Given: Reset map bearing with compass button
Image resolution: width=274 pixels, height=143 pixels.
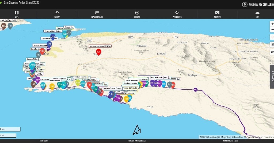Looking at the screenshot, I should (272, 37).
